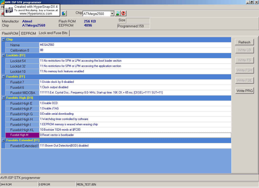Click the Fusebit High I row label
This screenshot has height=188, width=259.
(22, 125)
